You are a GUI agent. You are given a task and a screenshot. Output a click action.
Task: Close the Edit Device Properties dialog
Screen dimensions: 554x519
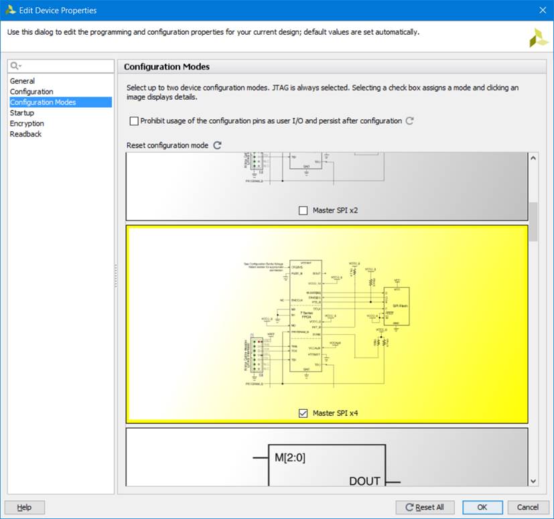[x=543, y=10]
